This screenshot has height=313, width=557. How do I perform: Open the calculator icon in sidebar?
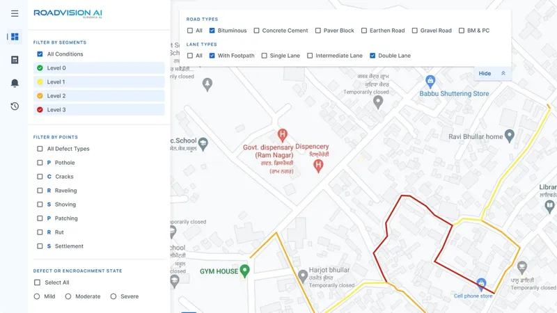[15, 60]
